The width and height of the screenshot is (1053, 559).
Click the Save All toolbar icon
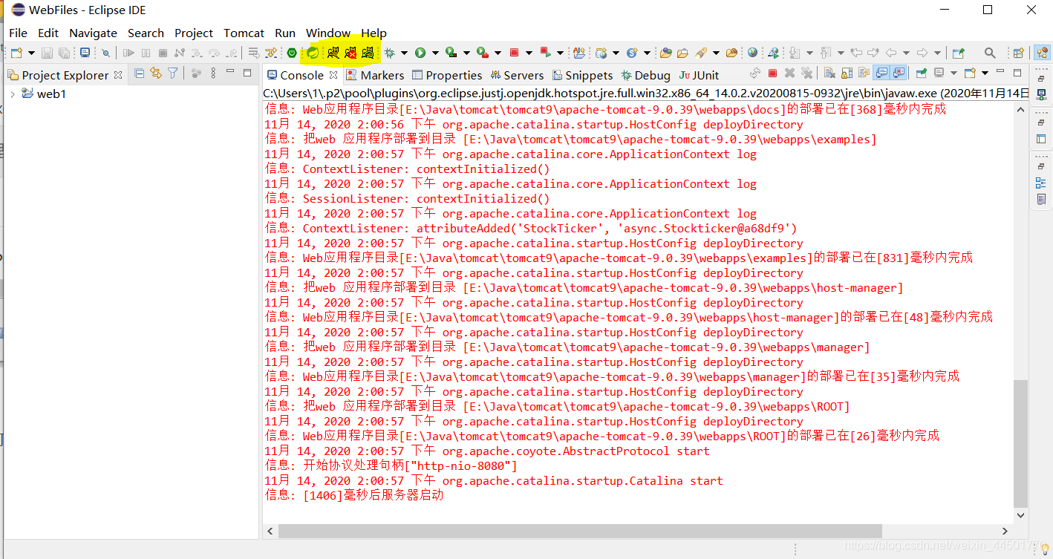[x=64, y=53]
